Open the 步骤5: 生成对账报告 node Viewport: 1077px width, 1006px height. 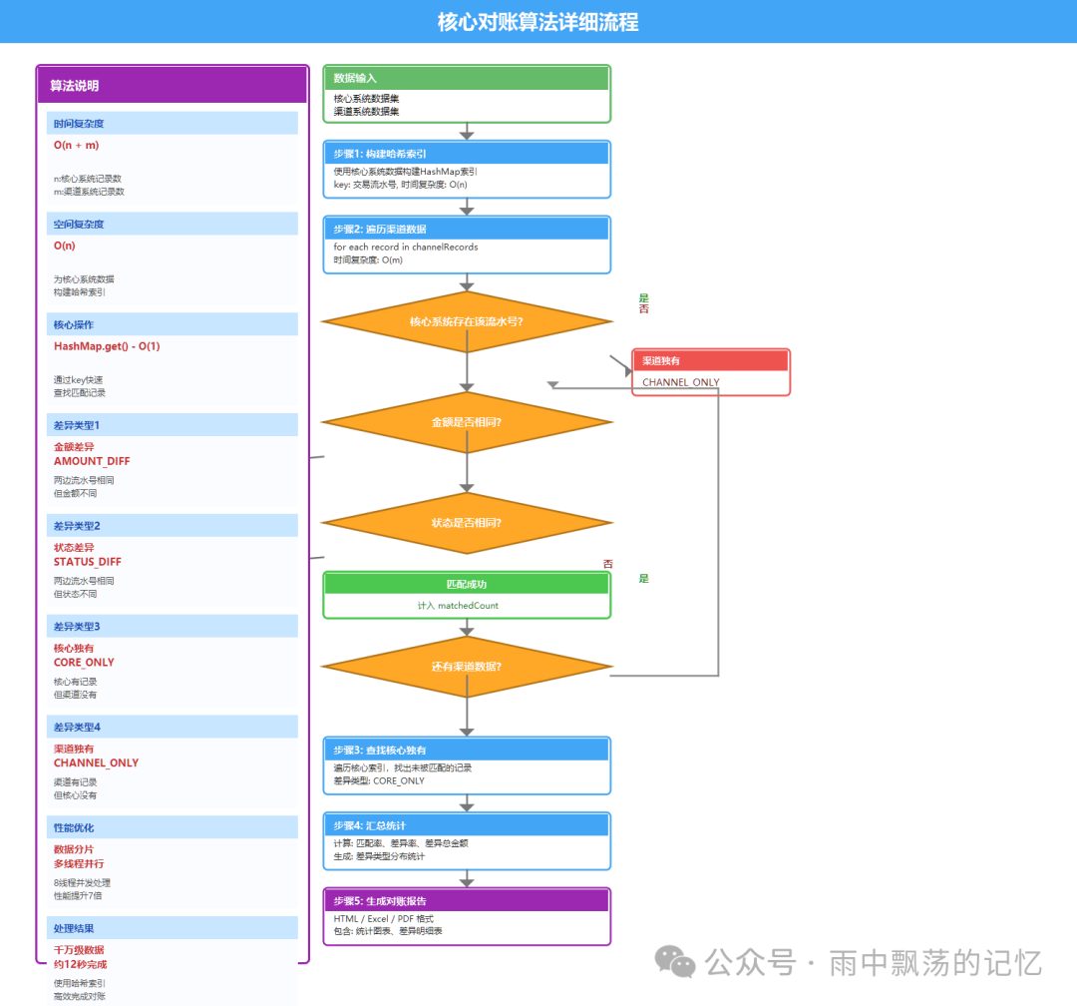(x=466, y=916)
